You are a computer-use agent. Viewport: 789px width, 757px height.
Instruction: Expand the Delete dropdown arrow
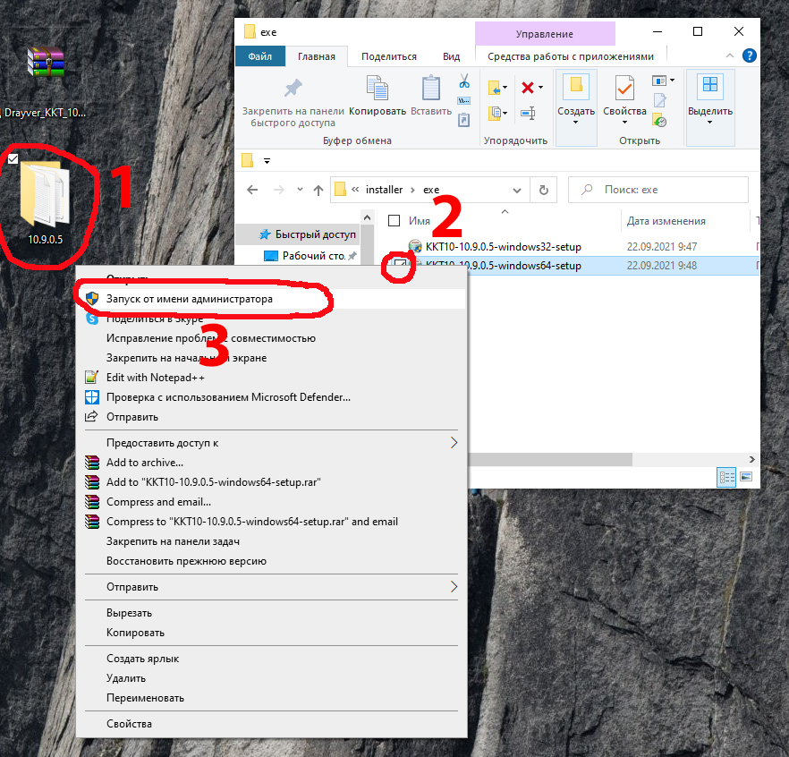[x=540, y=88]
